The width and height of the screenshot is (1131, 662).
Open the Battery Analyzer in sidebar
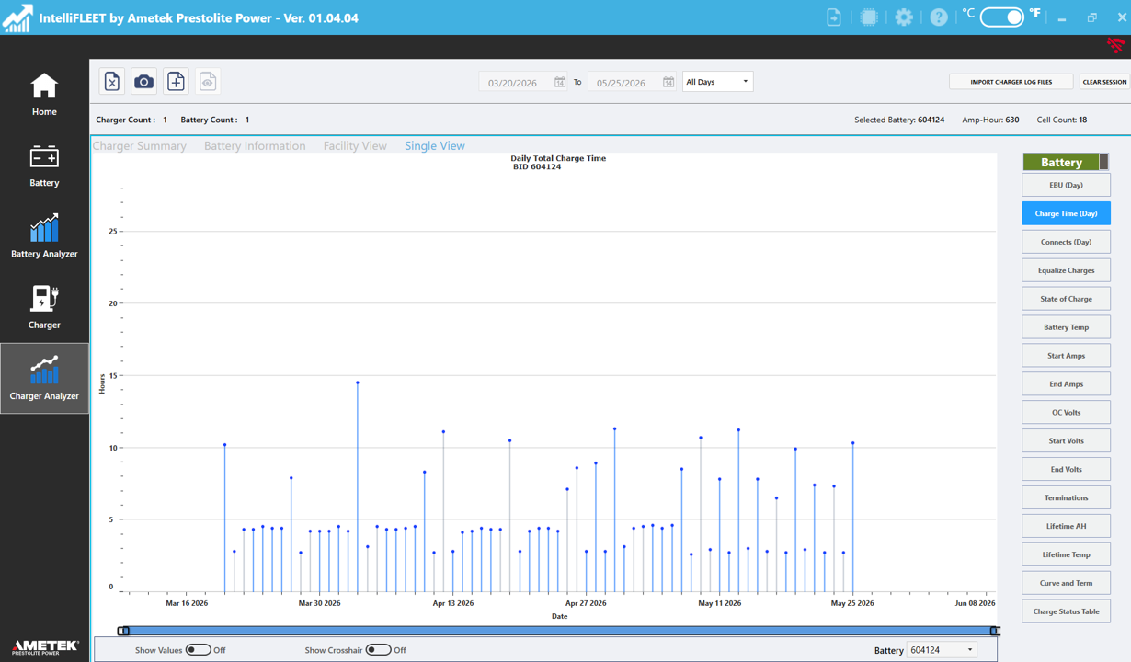[44, 236]
